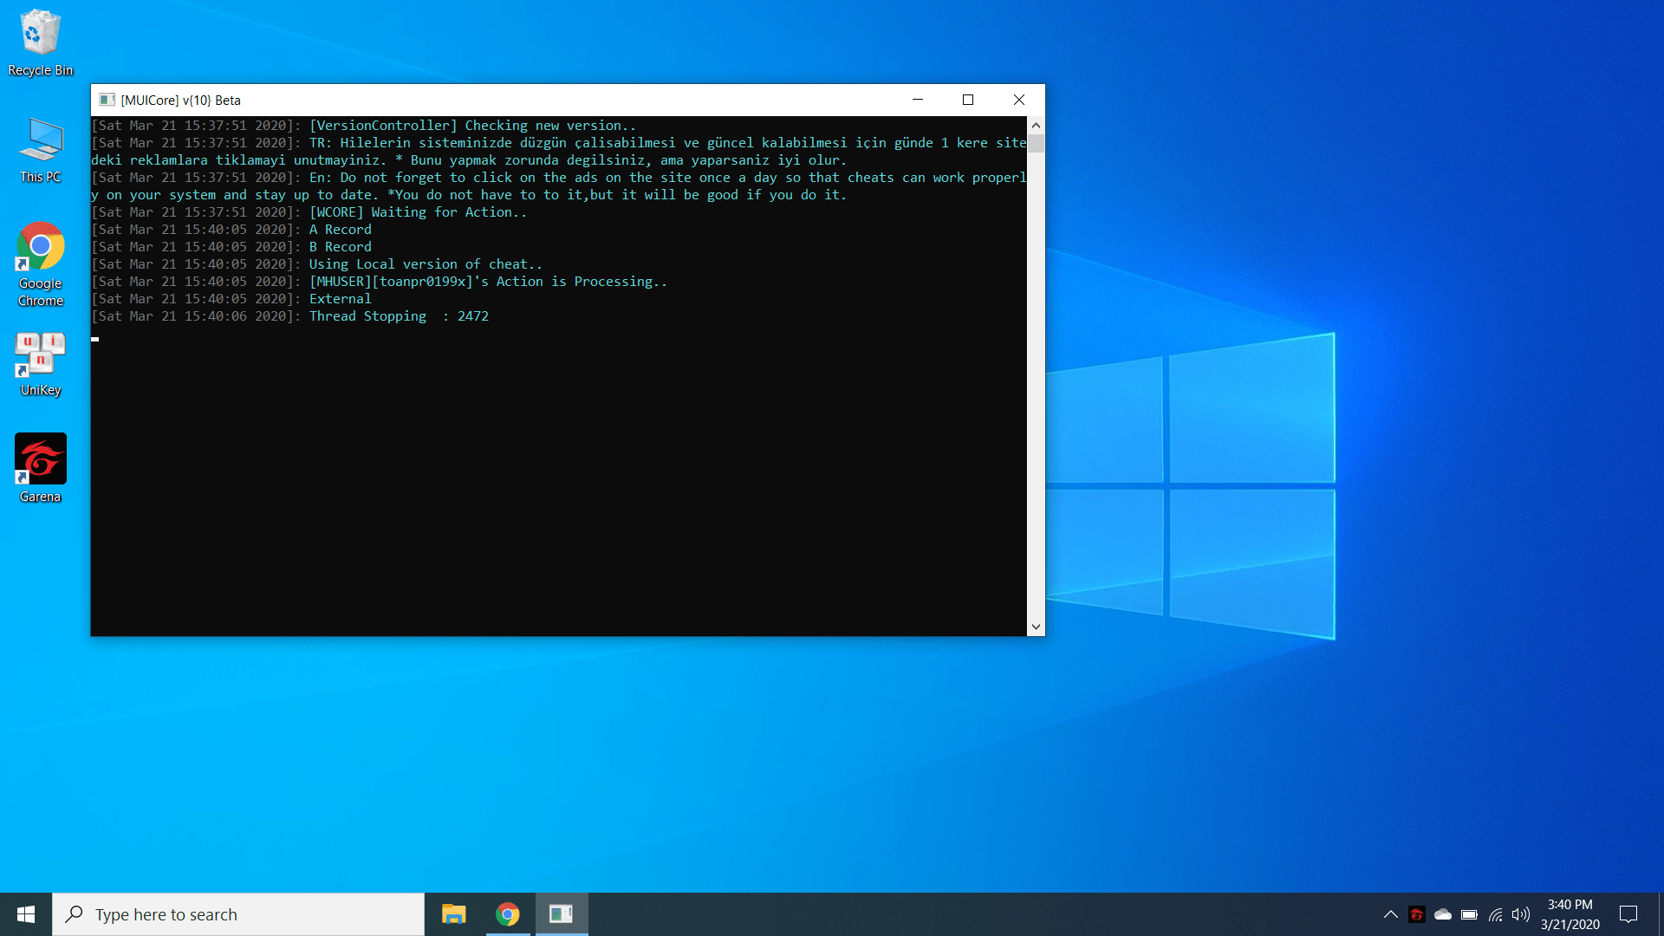Minimize the MUICore console window
Screen dimensions: 1664x936
[x=918, y=100]
